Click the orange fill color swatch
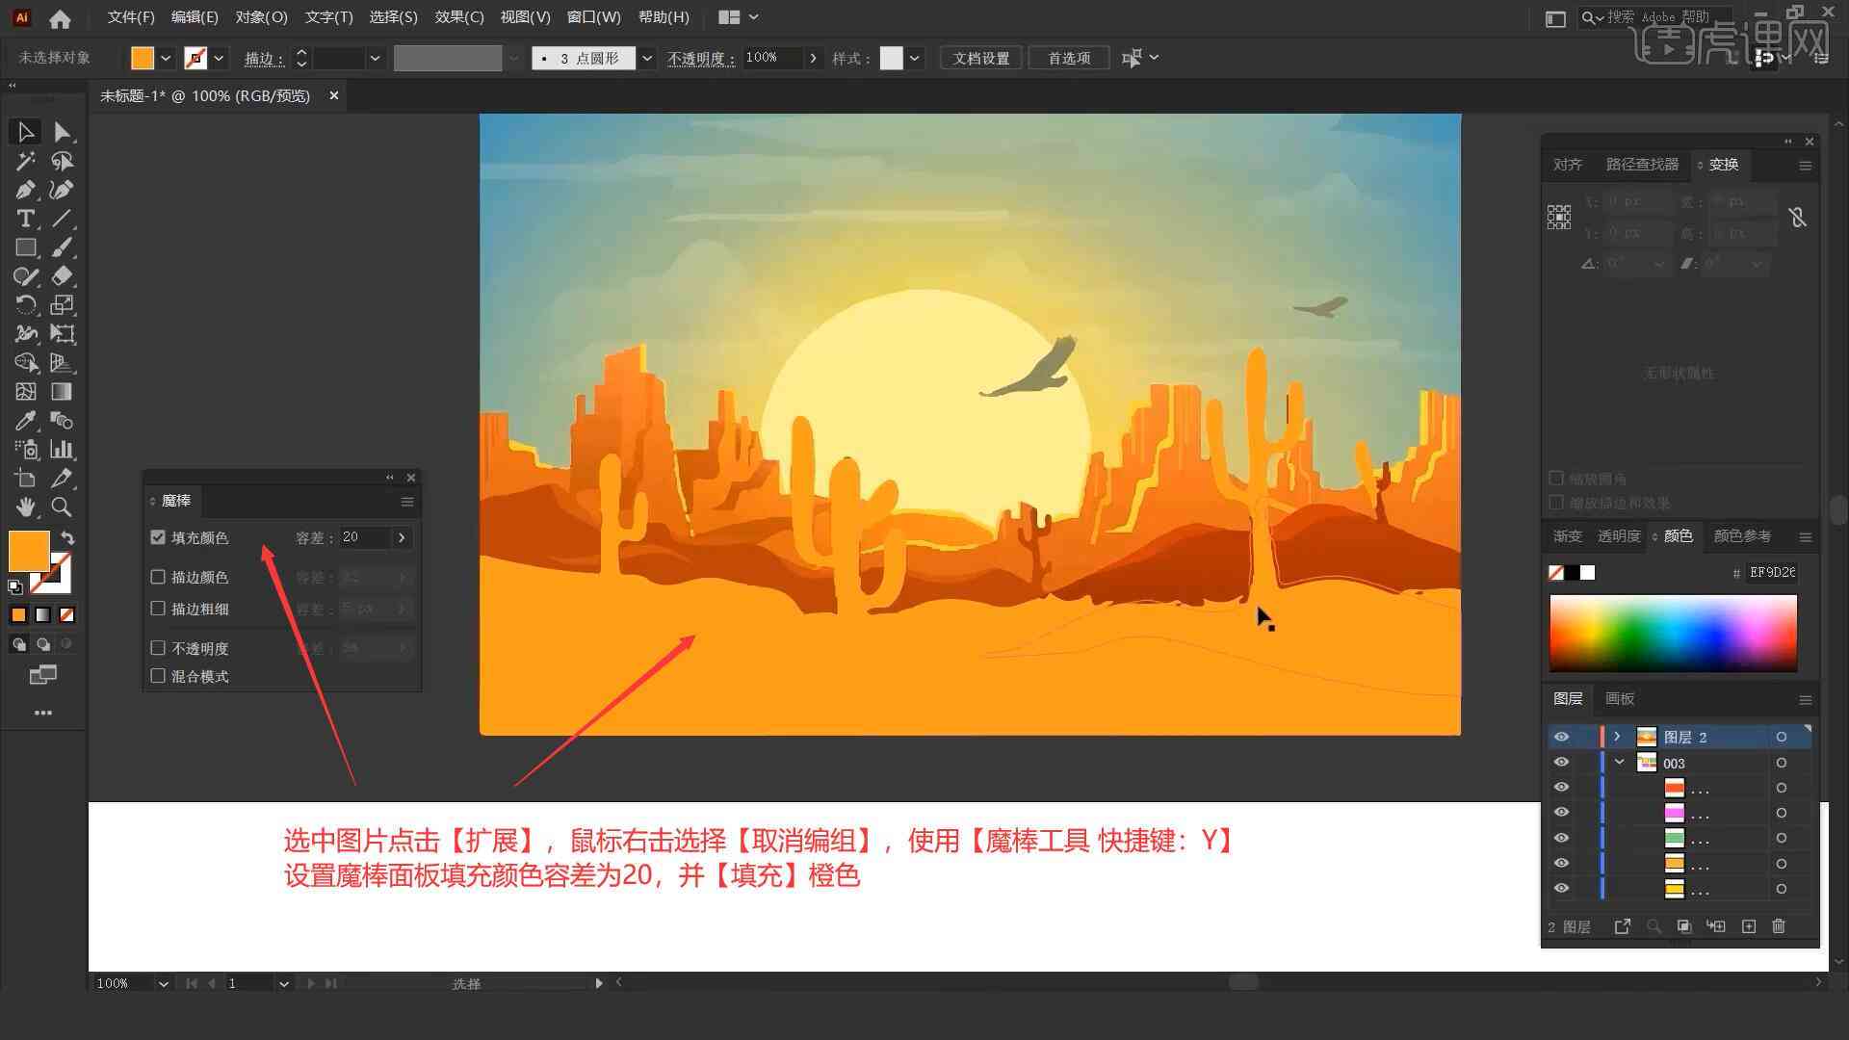Image resolution: width=1849 pixels, height=1040 pixels. pos(28,550)
